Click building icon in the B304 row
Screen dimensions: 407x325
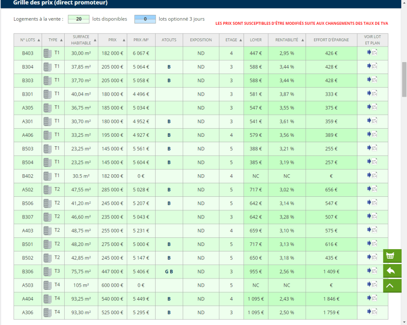(x=47, y=67)
